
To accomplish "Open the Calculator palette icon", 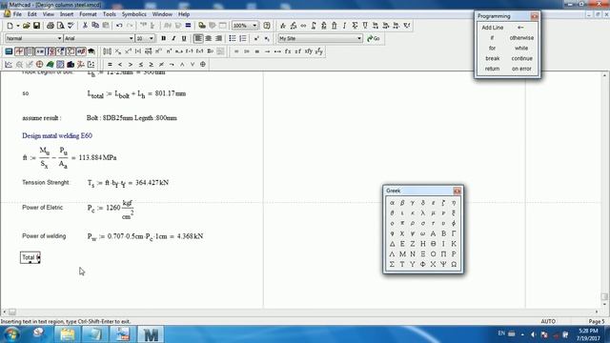I will coord(9,51).
